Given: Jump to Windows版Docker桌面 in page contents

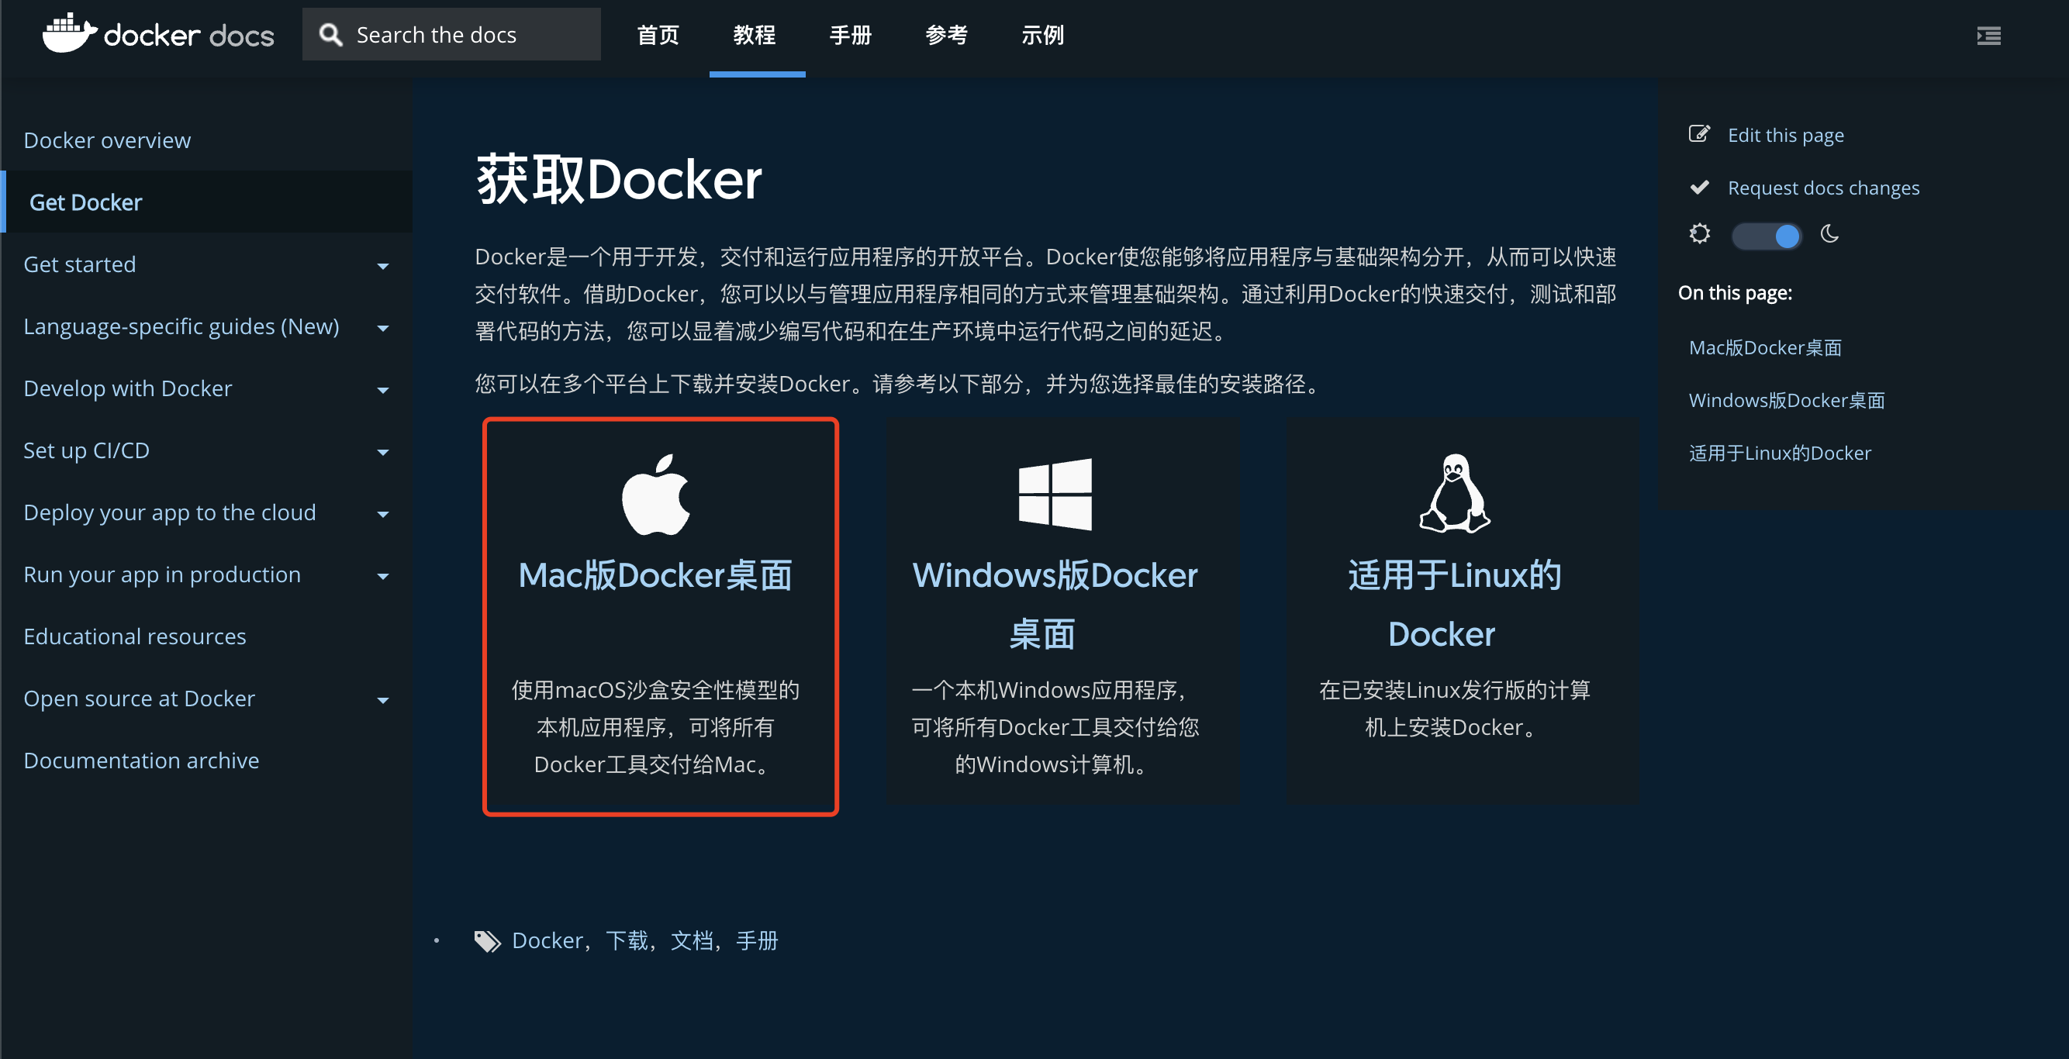Looking at the screenshot, I should pyautogui.click(x=1786, y=401).
